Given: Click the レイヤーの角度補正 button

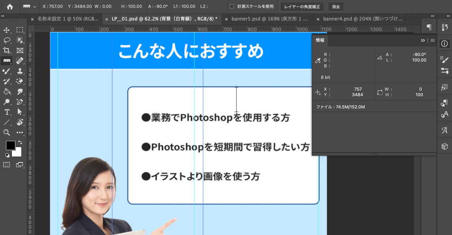Looking at the screenshot, I should [302, 6].
